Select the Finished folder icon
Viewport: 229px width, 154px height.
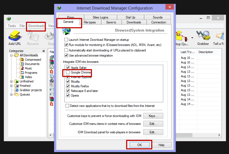point(16,86)
